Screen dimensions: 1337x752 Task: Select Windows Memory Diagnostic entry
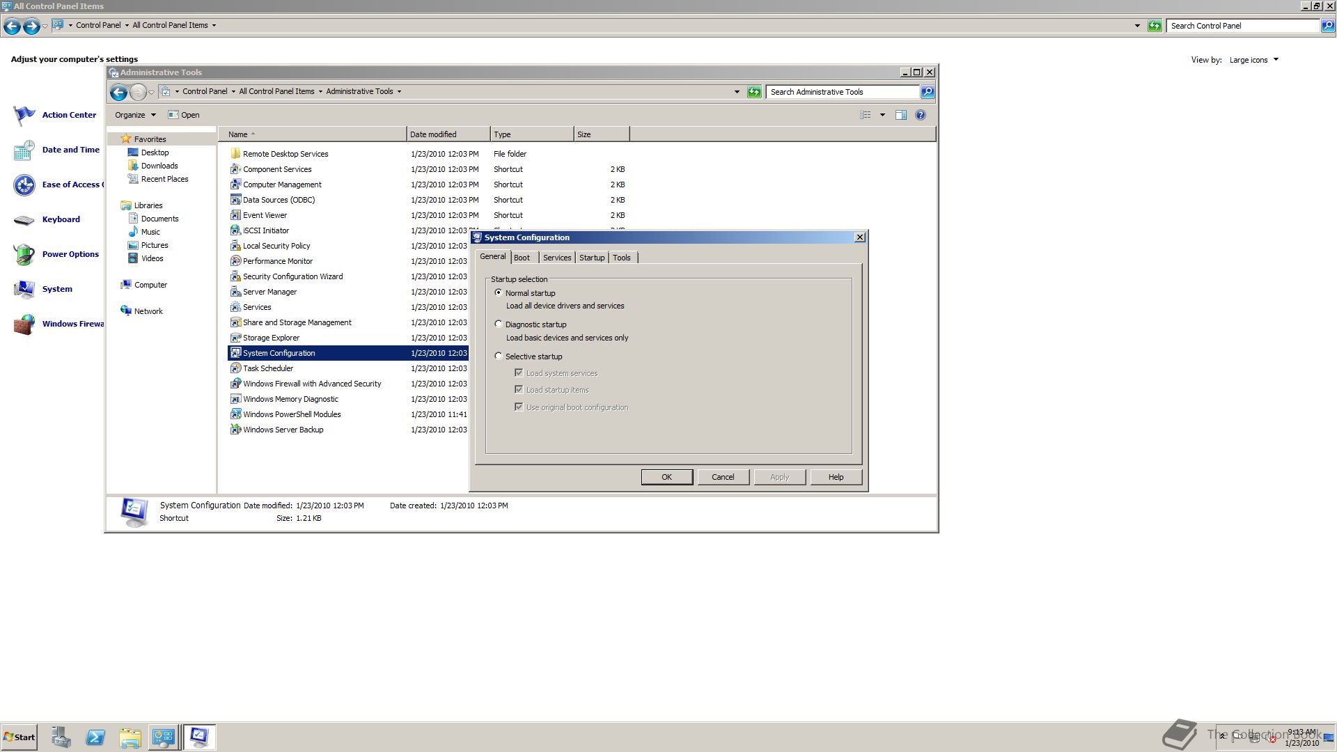pyautogui.click(x=290, y=399)
